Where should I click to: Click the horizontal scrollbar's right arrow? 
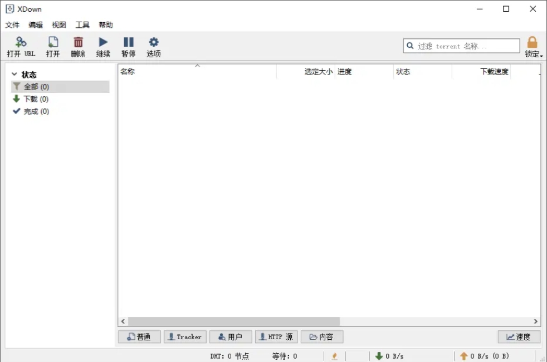tap(535, 321)
